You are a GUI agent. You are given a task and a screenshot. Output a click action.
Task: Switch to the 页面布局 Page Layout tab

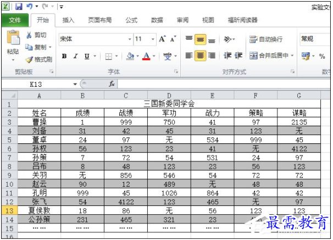pyautogui.click(x=100, y=20)
